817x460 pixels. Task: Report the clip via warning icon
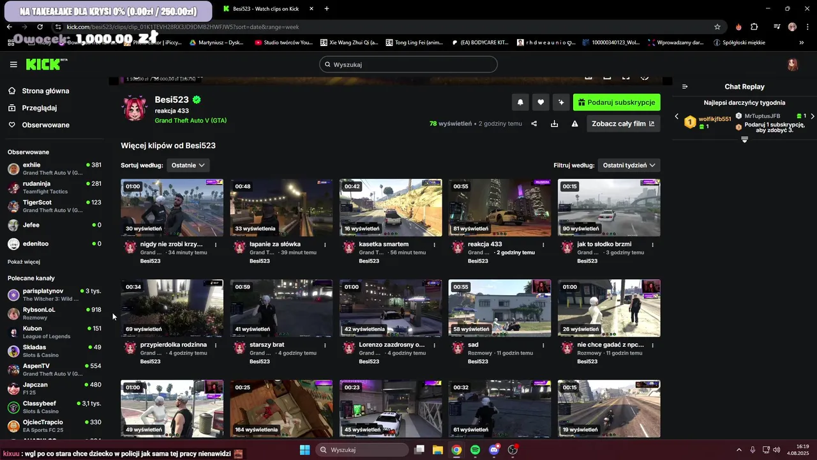(574, 124)
